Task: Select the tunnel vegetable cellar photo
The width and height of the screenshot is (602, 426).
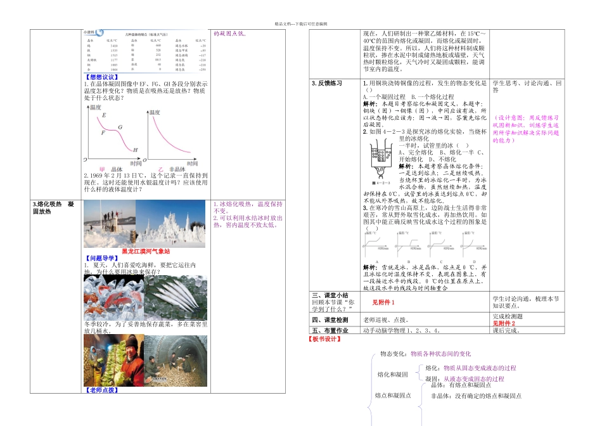Action: click(x=176, y=360)
